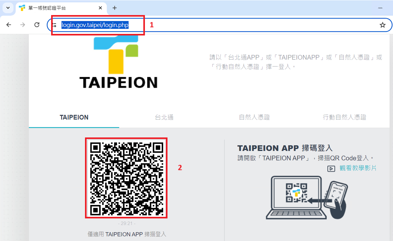Click the browser forward arrow

click(23, 25)
